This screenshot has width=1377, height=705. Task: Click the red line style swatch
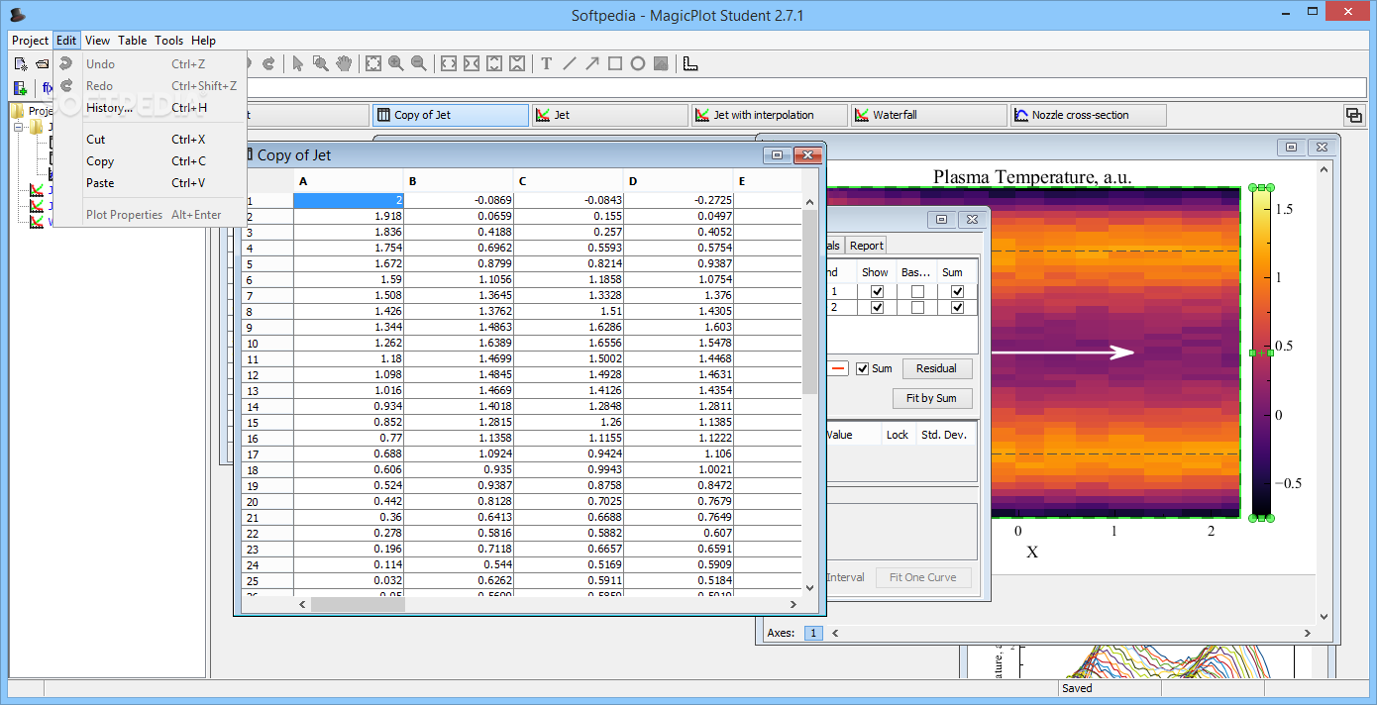(x=838, y=368)
